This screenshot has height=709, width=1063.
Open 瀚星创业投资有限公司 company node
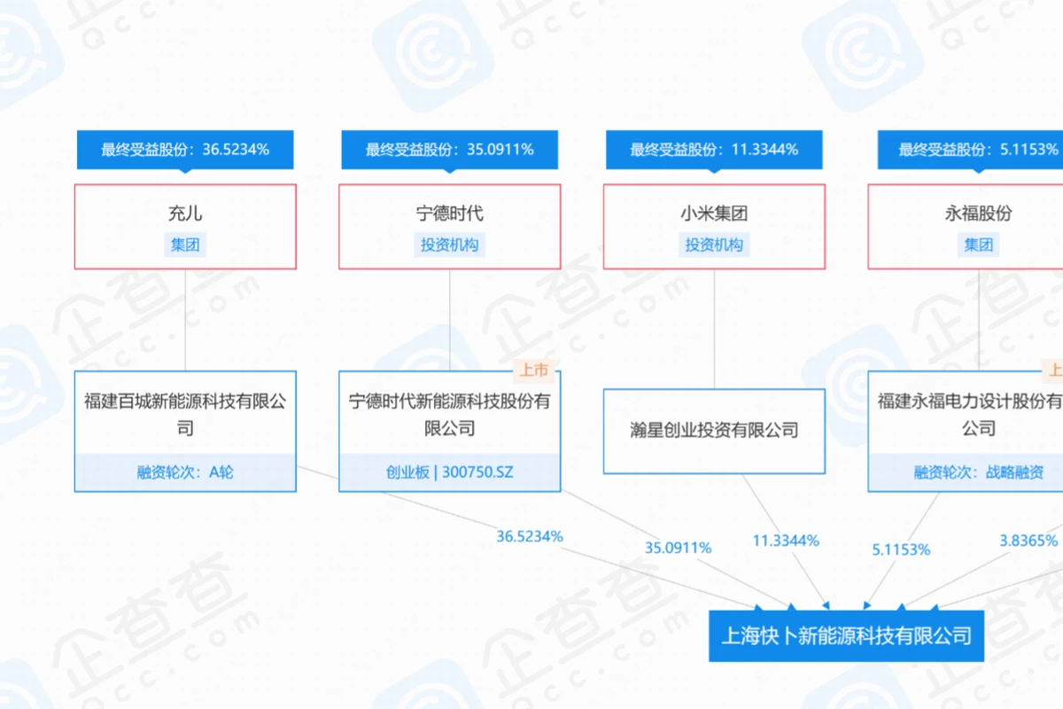point(714,431)
